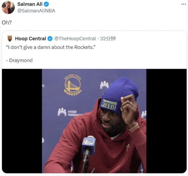Open the three-dot more options menu
Screen dimensions: 188x176
184,4
